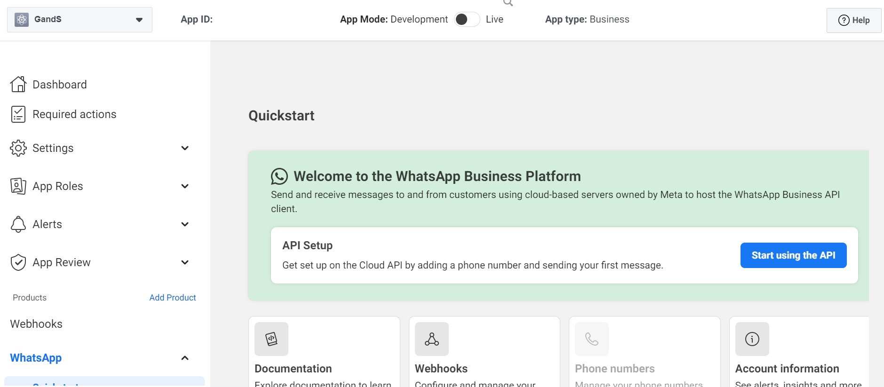Click the question mark icon in Help
This screenshot has height=387, width=884.
pyautogui.click(x=844, y=20)
